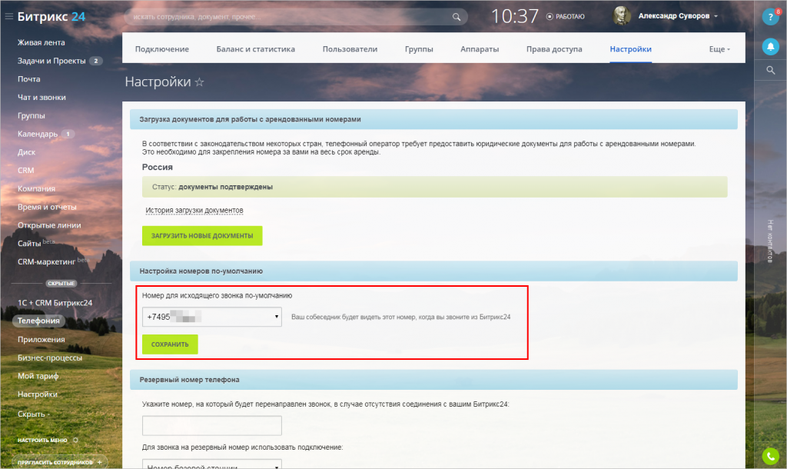
Task: Click the gear icon next to Настроить меню
Action: coord(75,441)
